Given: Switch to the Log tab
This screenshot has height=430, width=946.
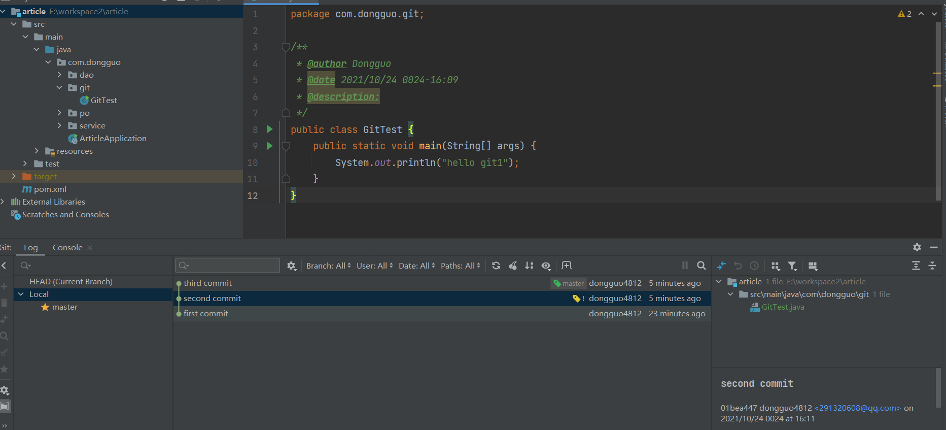Looking at the screenshot, I should click(31, 247).
